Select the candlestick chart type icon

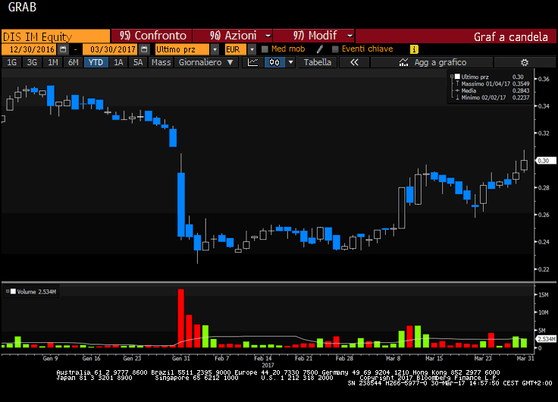tap(274, 62)
